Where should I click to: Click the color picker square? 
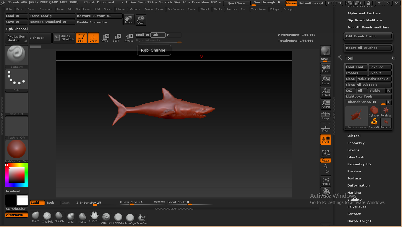pyautogui.click(x=17, y=175)
